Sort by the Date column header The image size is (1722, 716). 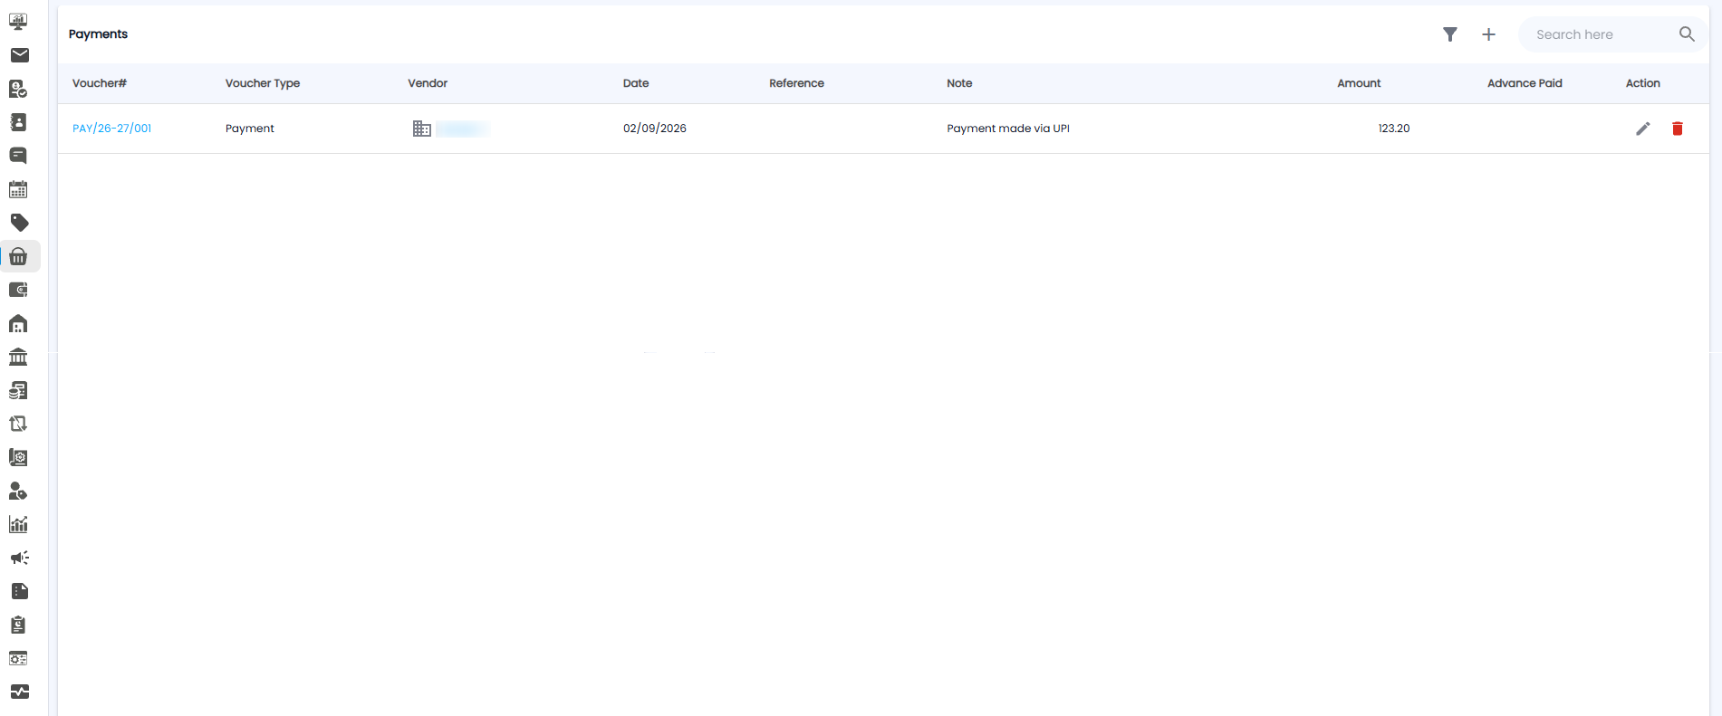[636, 83]
